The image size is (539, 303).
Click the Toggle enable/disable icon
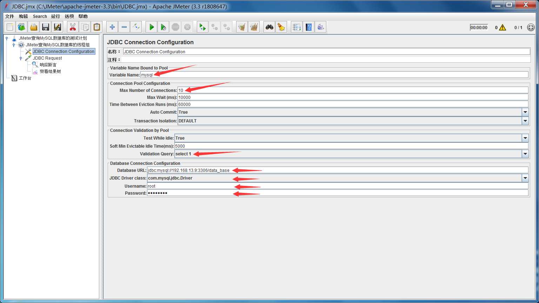[136, 27]
